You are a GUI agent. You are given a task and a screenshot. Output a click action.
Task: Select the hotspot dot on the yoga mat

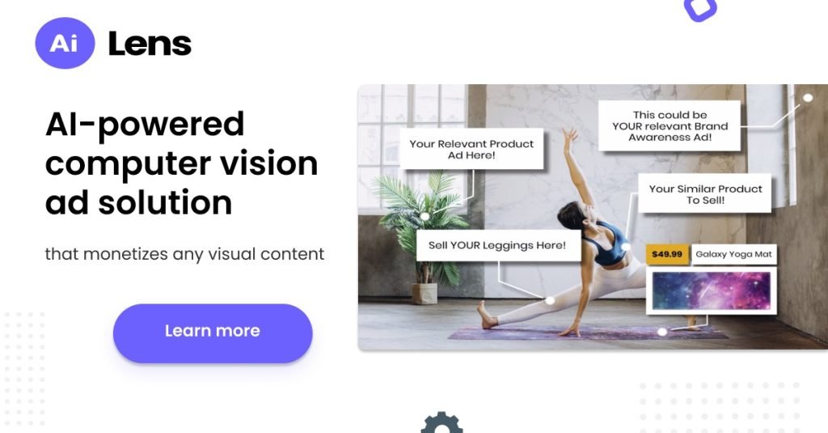pos(662,332)
